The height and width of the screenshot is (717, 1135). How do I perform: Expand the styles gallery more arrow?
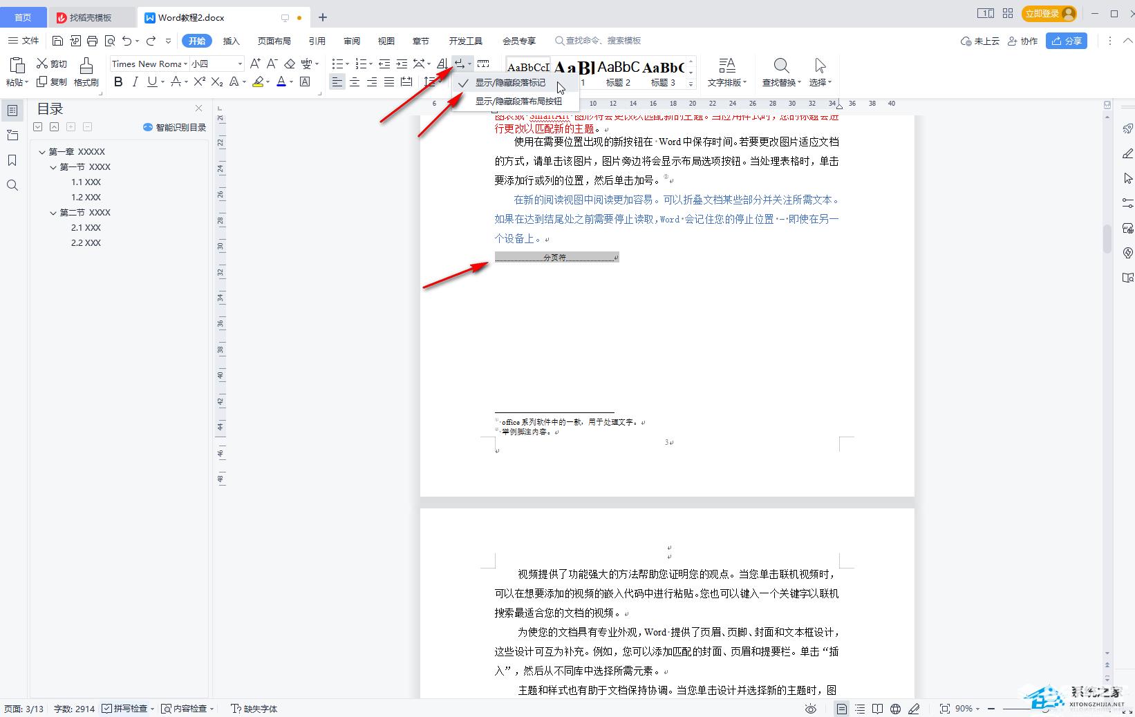pos(691,84)
